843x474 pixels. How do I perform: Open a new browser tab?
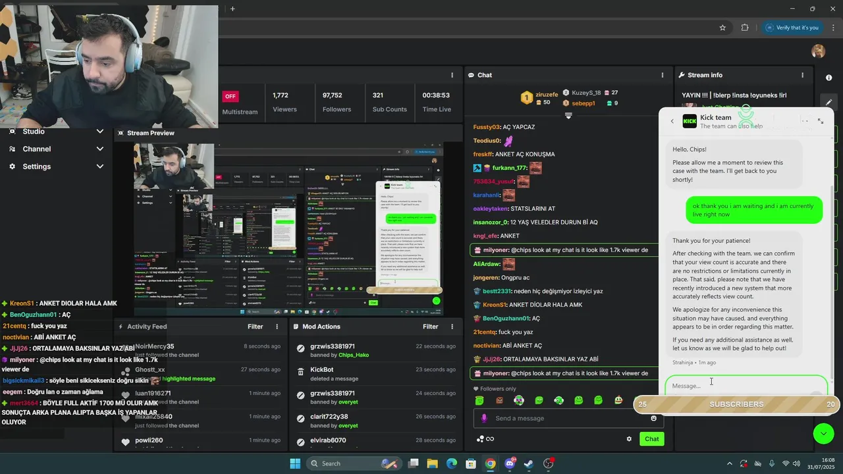pos(232,9)
